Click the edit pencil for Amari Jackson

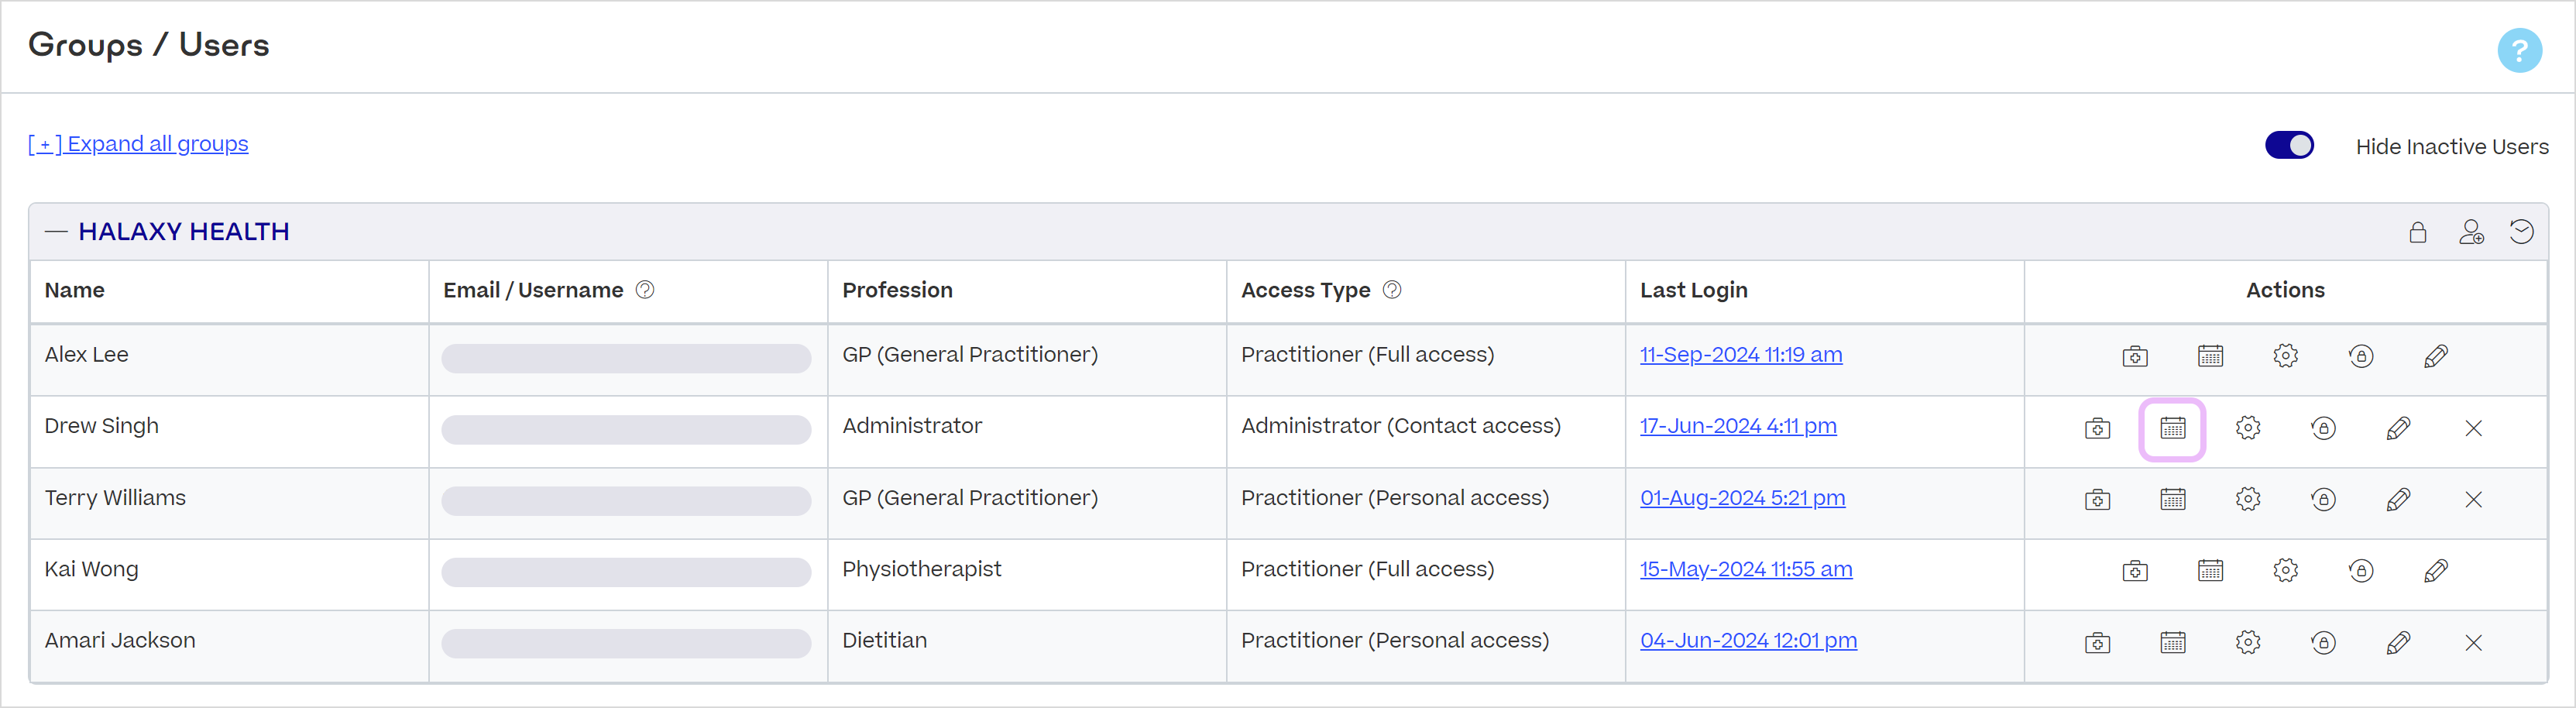coord(2399,642)
